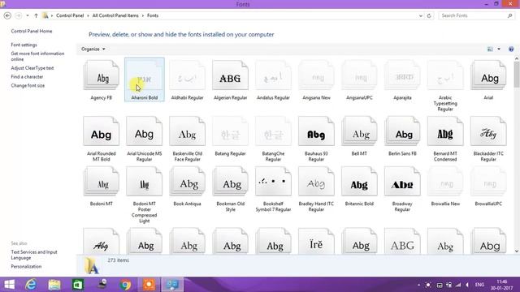Select the Aparajita font icon
The image size is (520, 292).
(402, 75)
